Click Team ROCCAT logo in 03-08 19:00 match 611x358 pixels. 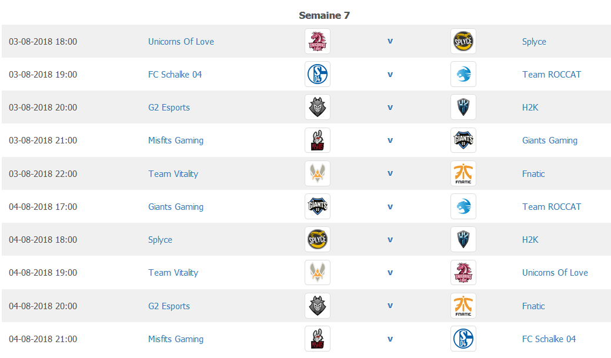pyautogui.click(x=463, y=74)
